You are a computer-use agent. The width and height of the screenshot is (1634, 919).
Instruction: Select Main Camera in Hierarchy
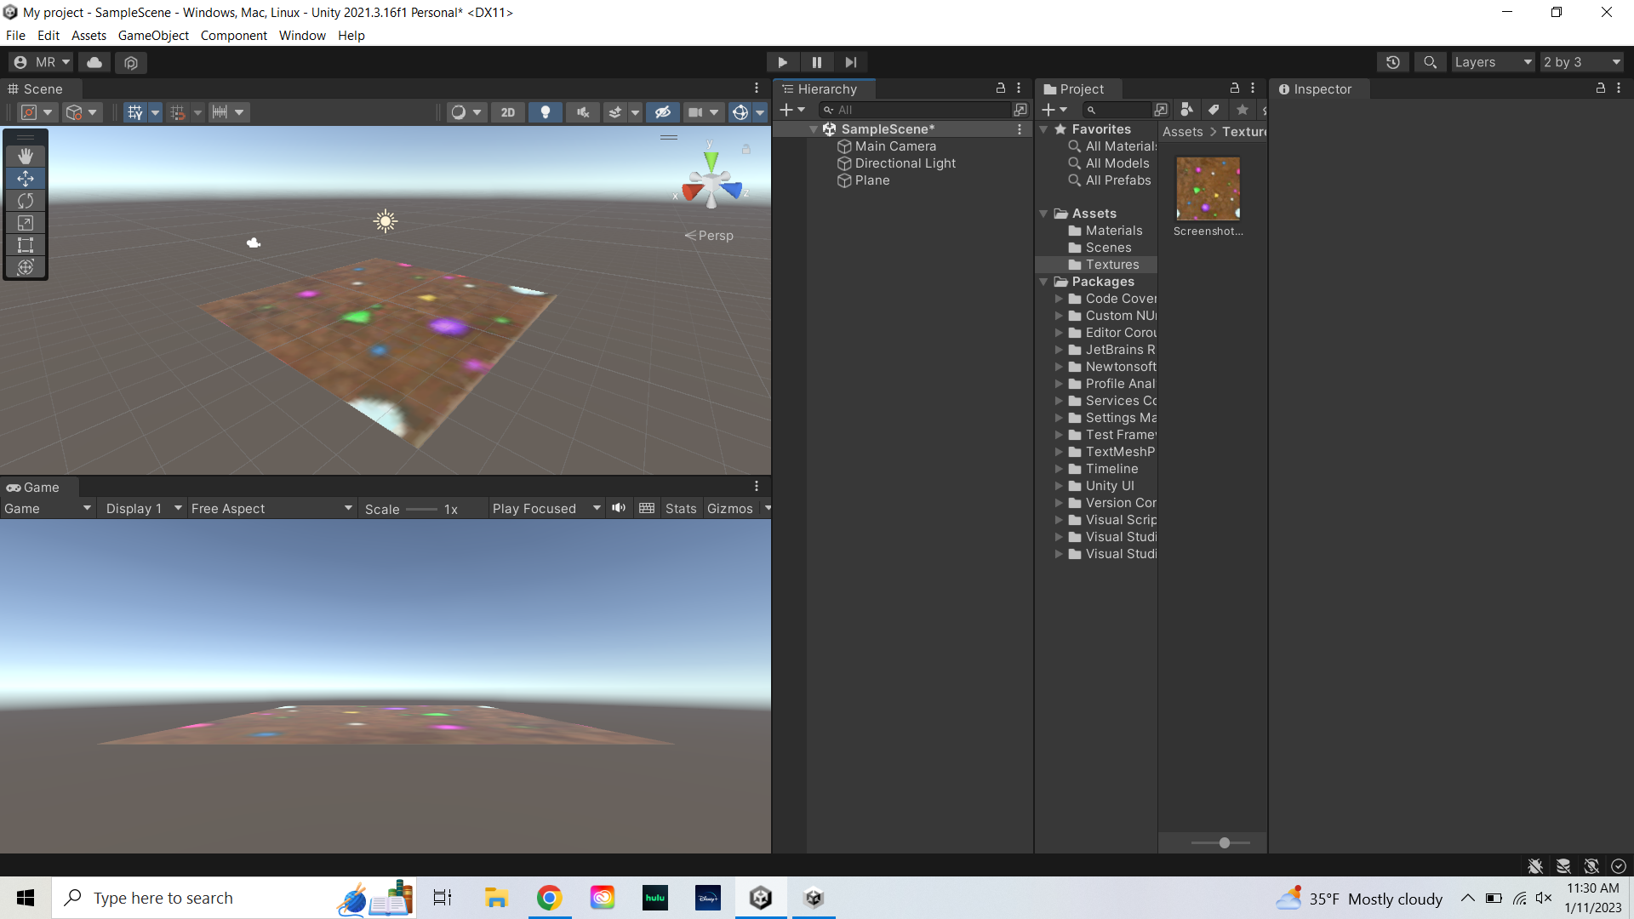(895, 146)
